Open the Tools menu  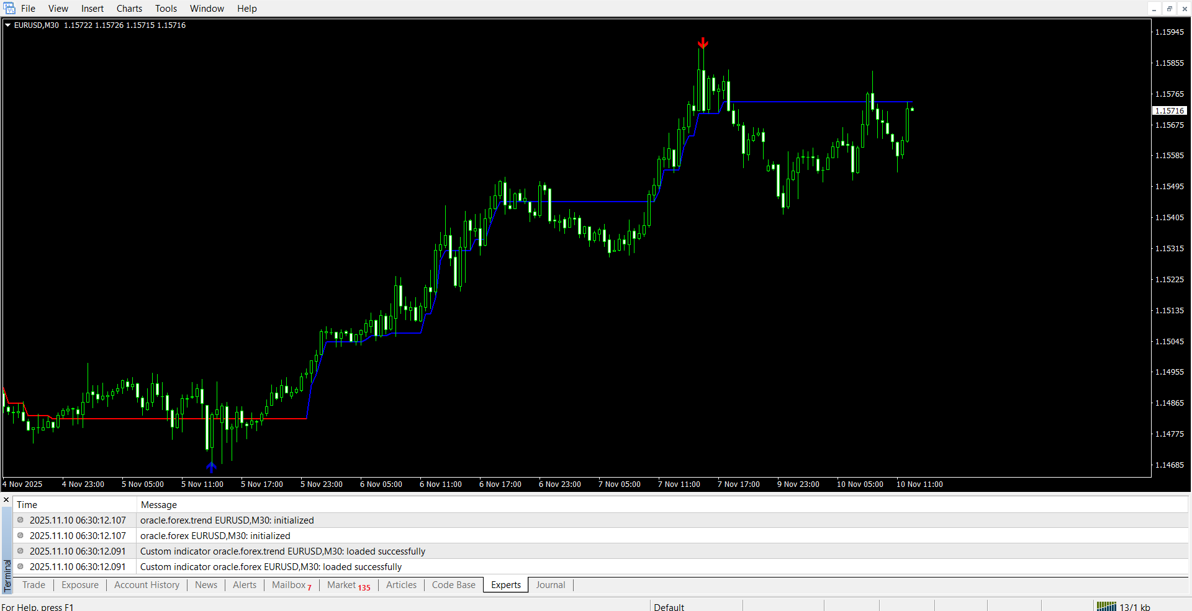point(166,9)
